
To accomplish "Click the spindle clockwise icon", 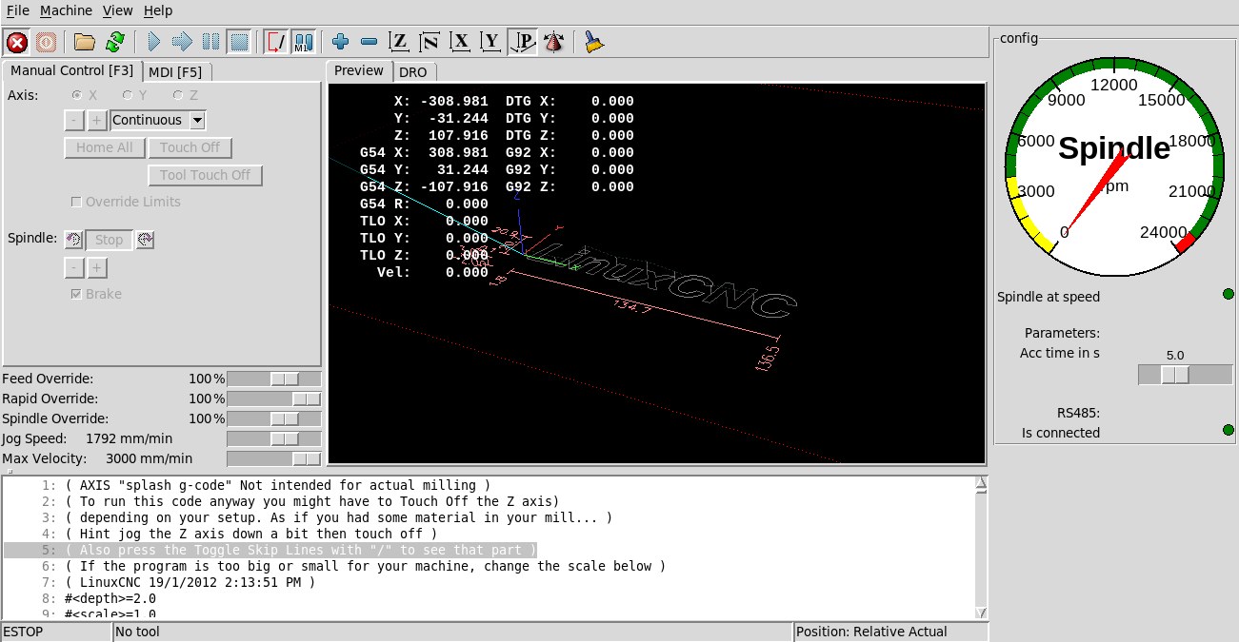I will [x=145, y=240].
